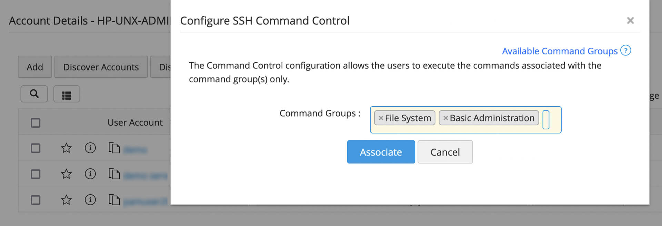Click the search magnifier icon
Viewport: 662px width, 226px height.
pyautogui.click(x=34, y=94)
